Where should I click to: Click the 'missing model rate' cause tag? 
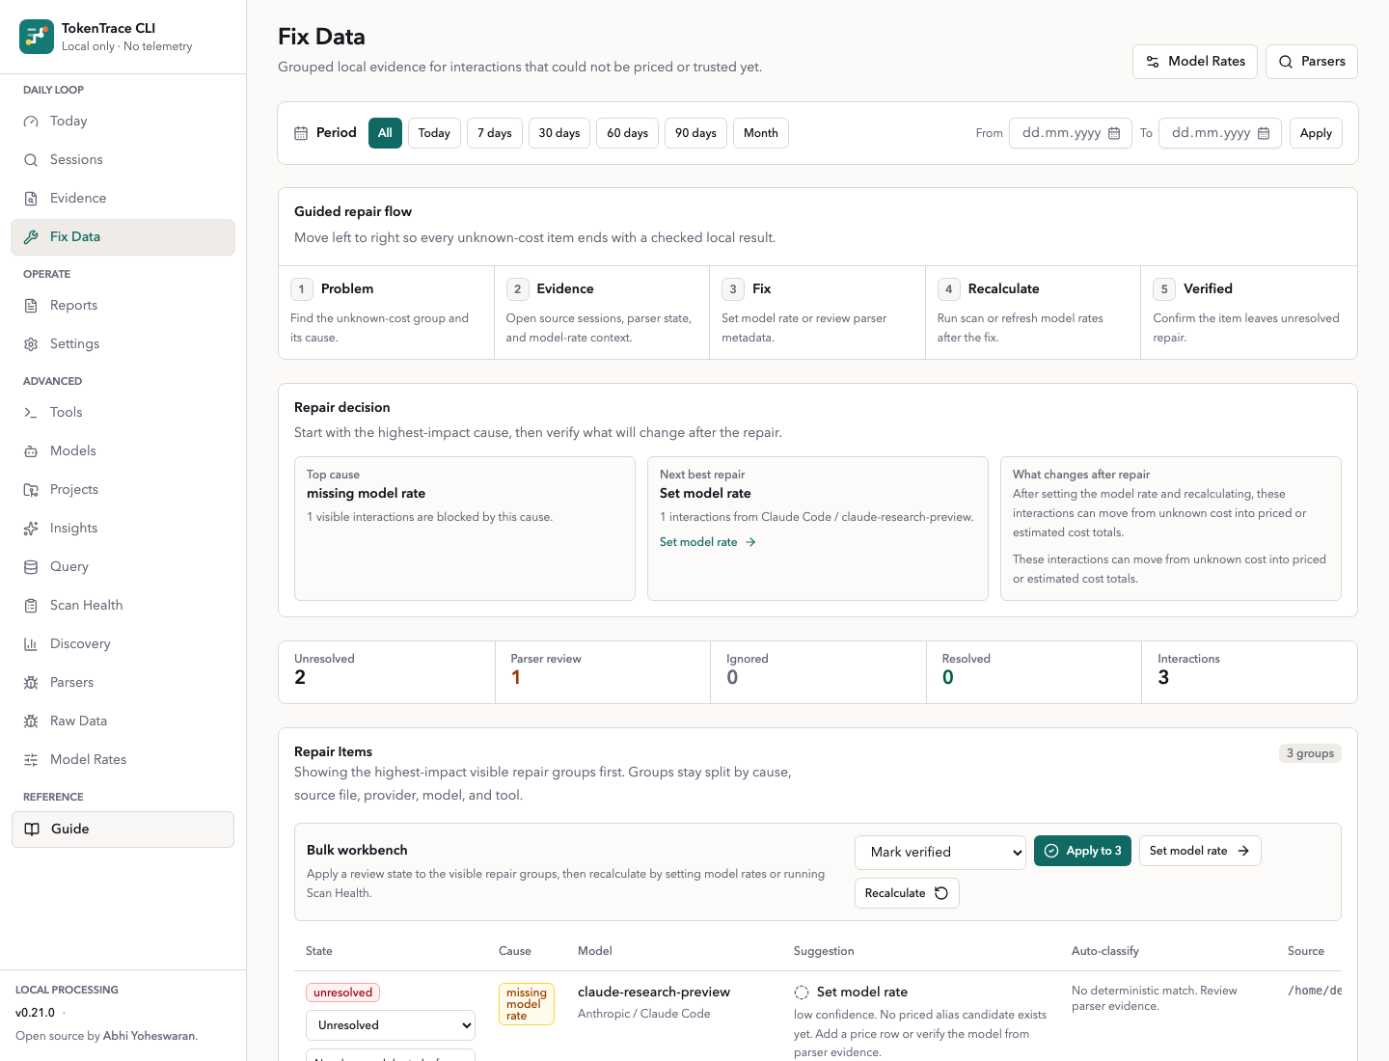pyautogui.click(x=527, y=1004)
